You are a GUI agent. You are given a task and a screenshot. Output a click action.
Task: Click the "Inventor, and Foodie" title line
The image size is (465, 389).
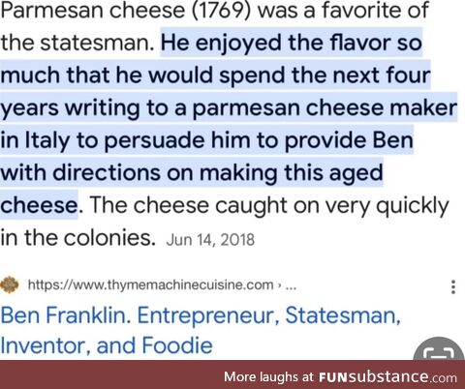[107, 345]
